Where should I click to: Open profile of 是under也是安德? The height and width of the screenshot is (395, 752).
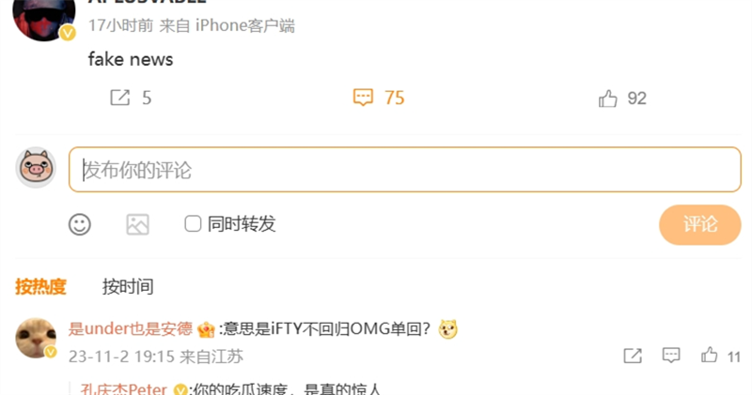(130, 329)
